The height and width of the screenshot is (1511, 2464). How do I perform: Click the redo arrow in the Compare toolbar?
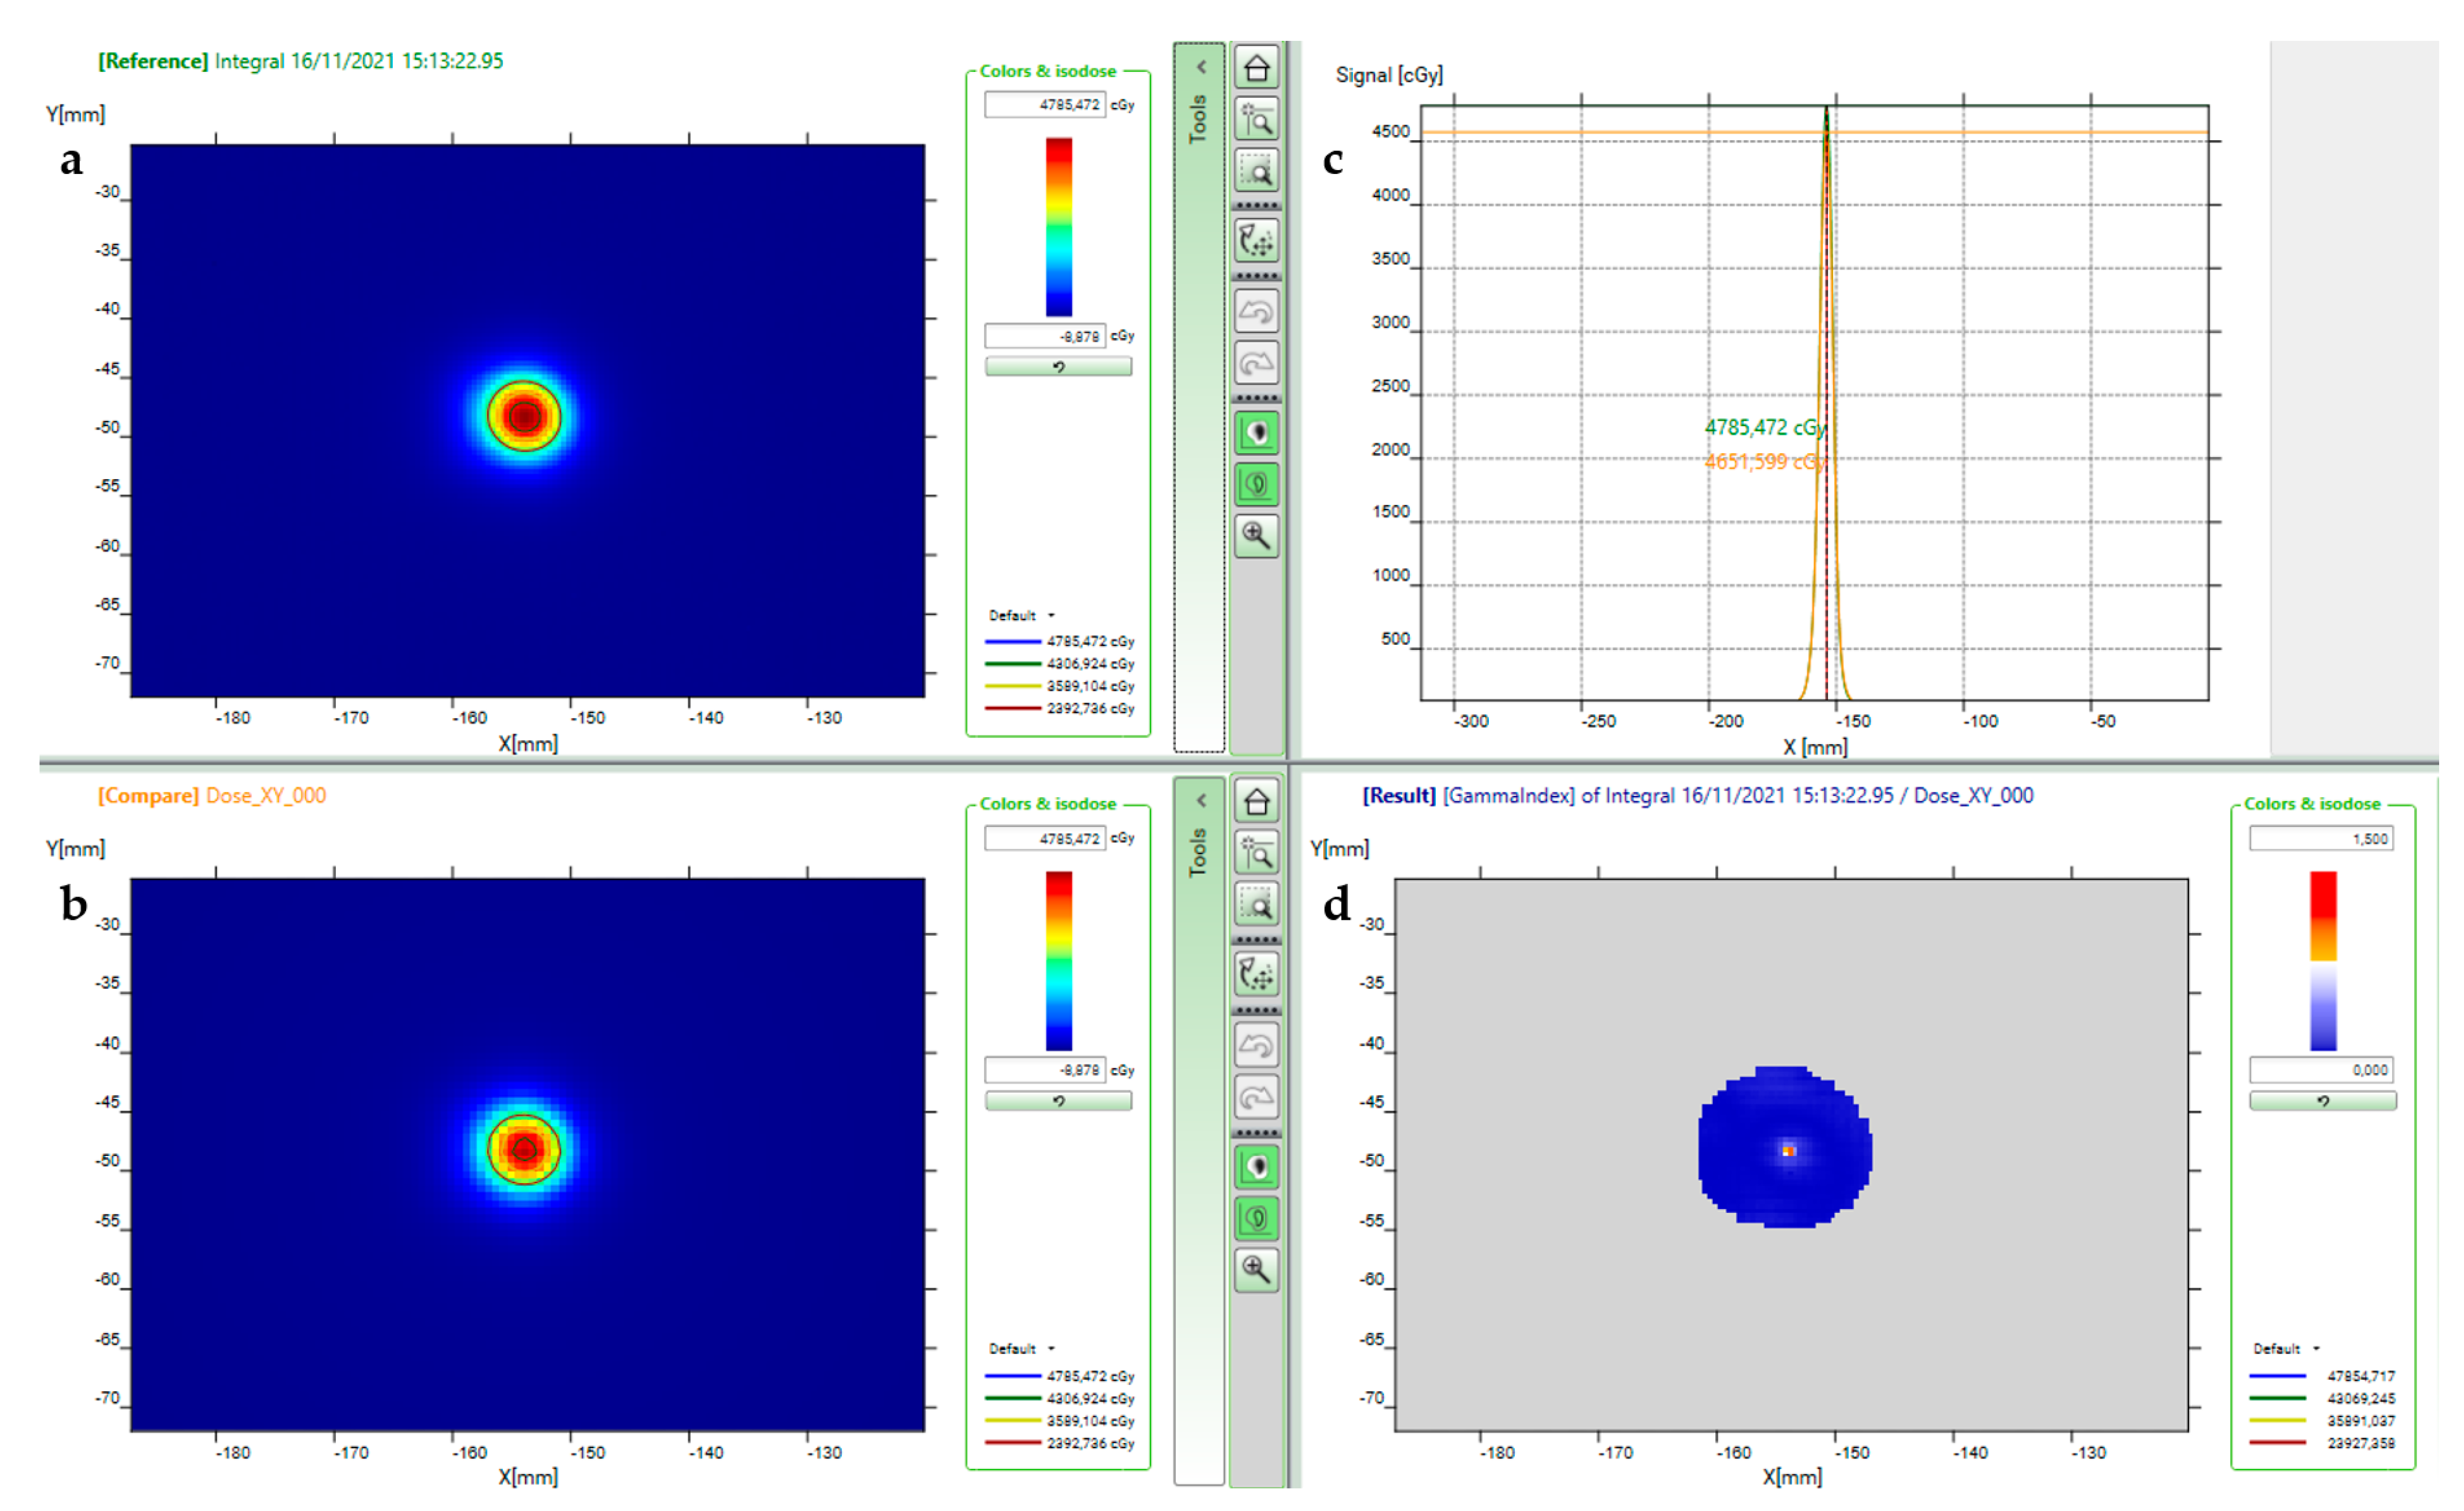point(1256,1098)
